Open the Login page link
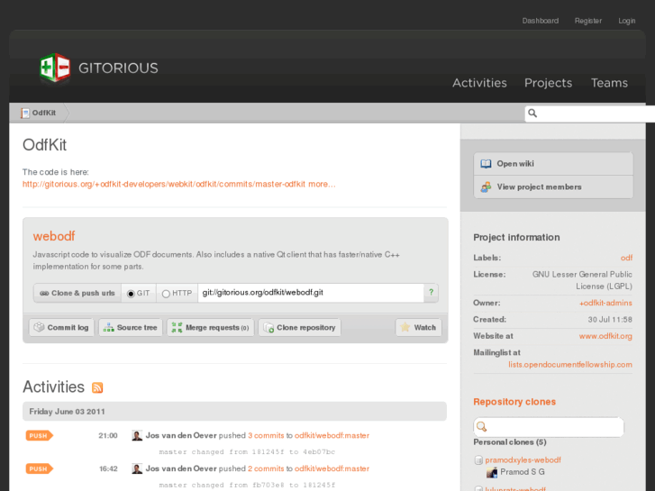Screen dimensions: 655x491 (626, 21)
